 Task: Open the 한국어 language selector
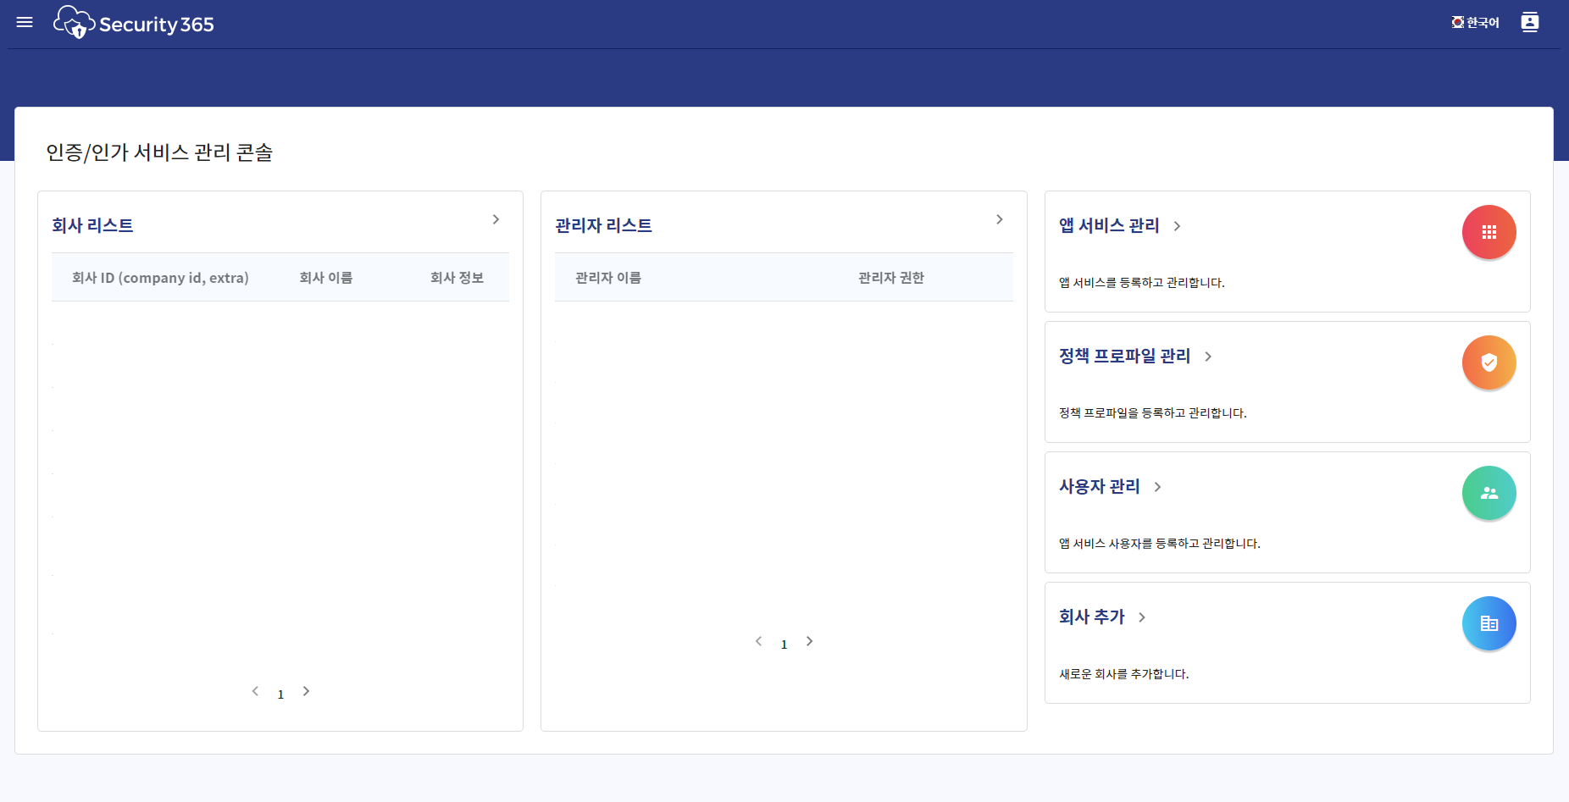[x=1475, y=23]
